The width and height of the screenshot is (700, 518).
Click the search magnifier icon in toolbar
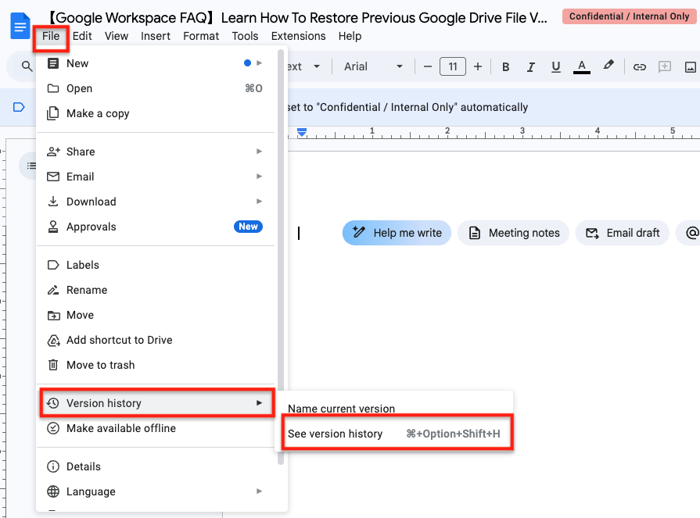pos(27,66)
